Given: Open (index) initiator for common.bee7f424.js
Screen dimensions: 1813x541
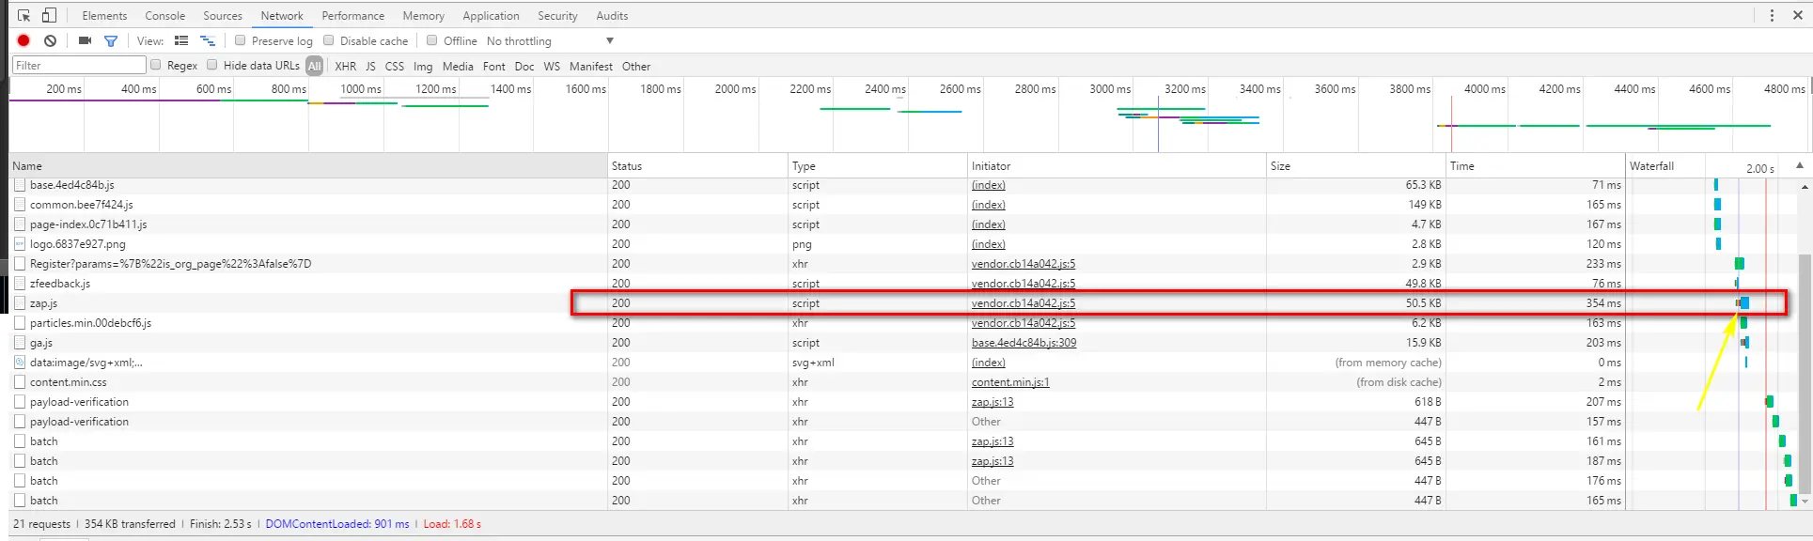Looking at the screenshot, I should pyautogui.click(x=989, y=205).
